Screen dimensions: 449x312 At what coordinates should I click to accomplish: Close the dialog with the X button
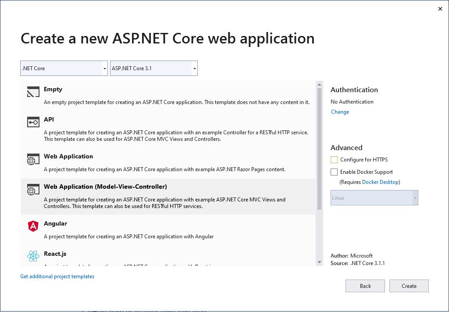pyautogui.click(x=440, y=9)
